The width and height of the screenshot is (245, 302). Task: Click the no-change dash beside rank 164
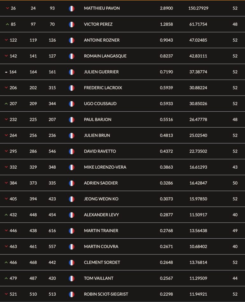pos(6,72)
